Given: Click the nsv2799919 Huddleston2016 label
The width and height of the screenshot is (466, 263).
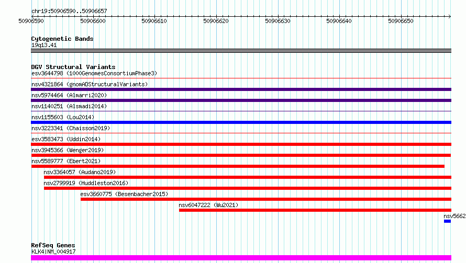Looking at the screenshot, I should [x=86, y=183].
